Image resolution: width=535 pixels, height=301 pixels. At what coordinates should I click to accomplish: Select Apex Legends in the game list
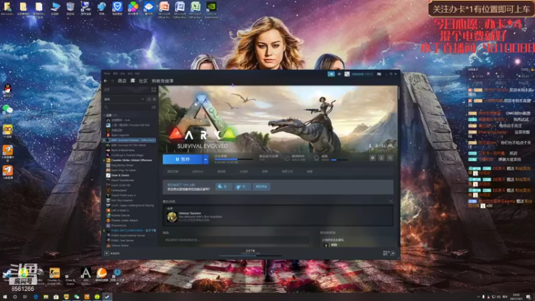(130, 135)
